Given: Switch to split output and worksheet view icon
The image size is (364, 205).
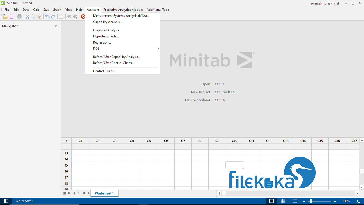Looking at the screenshot, I should [x=271, y=201].
